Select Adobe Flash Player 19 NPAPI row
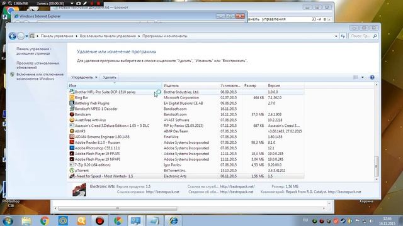Screen dimensions: 403x226 pyautogui.click(x=186, y=159)
